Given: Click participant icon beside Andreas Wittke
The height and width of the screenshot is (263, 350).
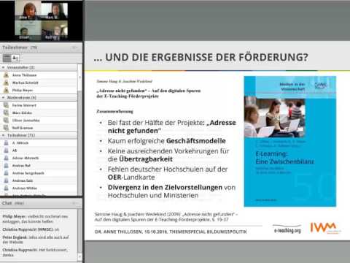Looking at the screenshot, I should pos(6,188).
